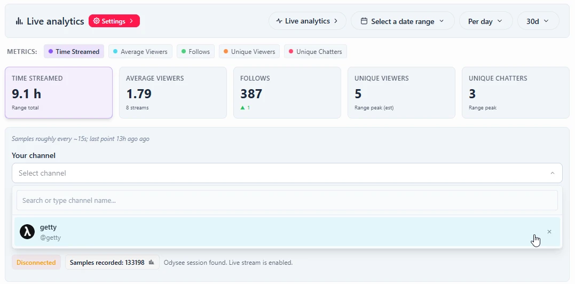Image resolution: width=575 pixels, height=284 pixels.
Task: Click the @getty handle text
Action: [x=50, y=238]
